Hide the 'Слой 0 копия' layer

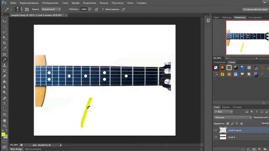click(216, 130)
